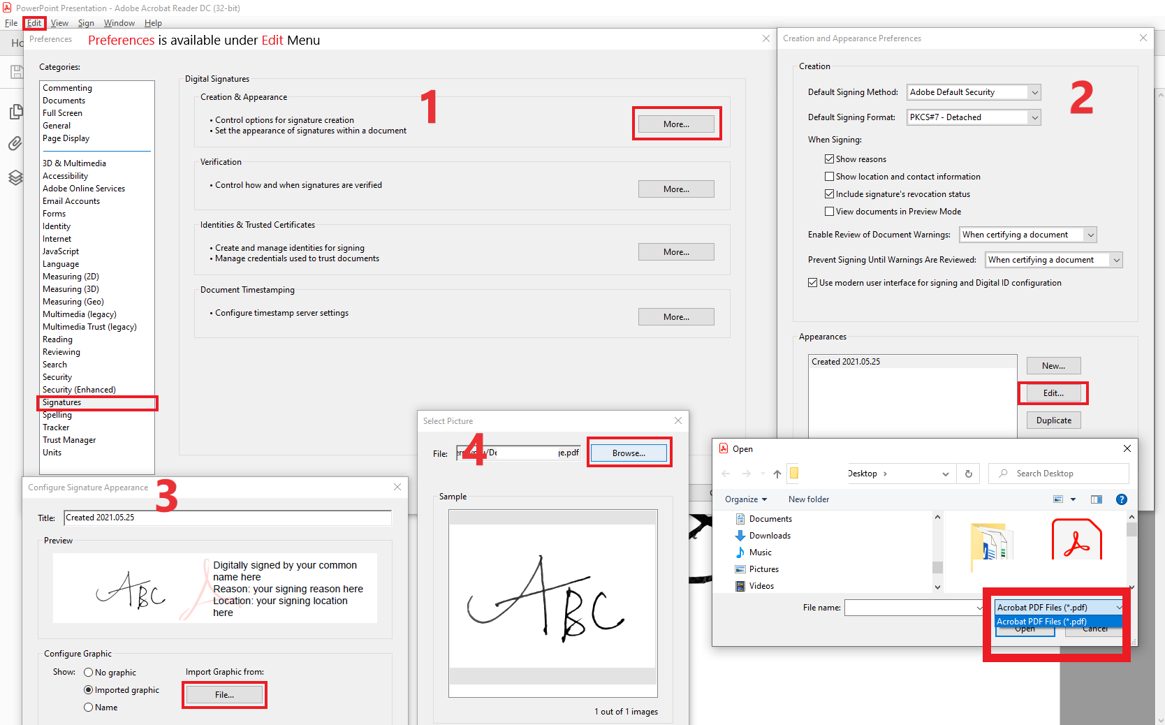Screen dimensions: 1165x725
Task: Open the Attachments panel with paperclip icon
Action: 15,143
